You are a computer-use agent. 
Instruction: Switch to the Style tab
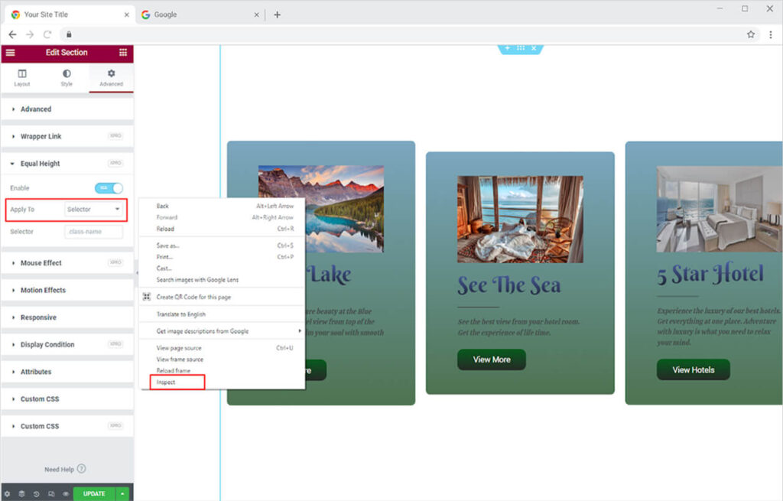[x=67, y=78]
